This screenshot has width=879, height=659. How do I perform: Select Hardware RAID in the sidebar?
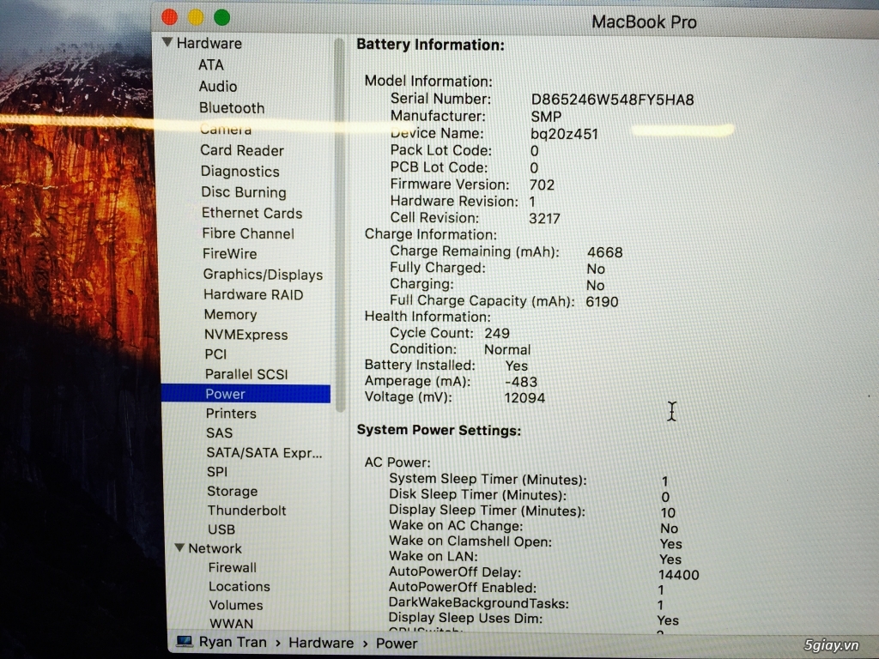point(253,295)
